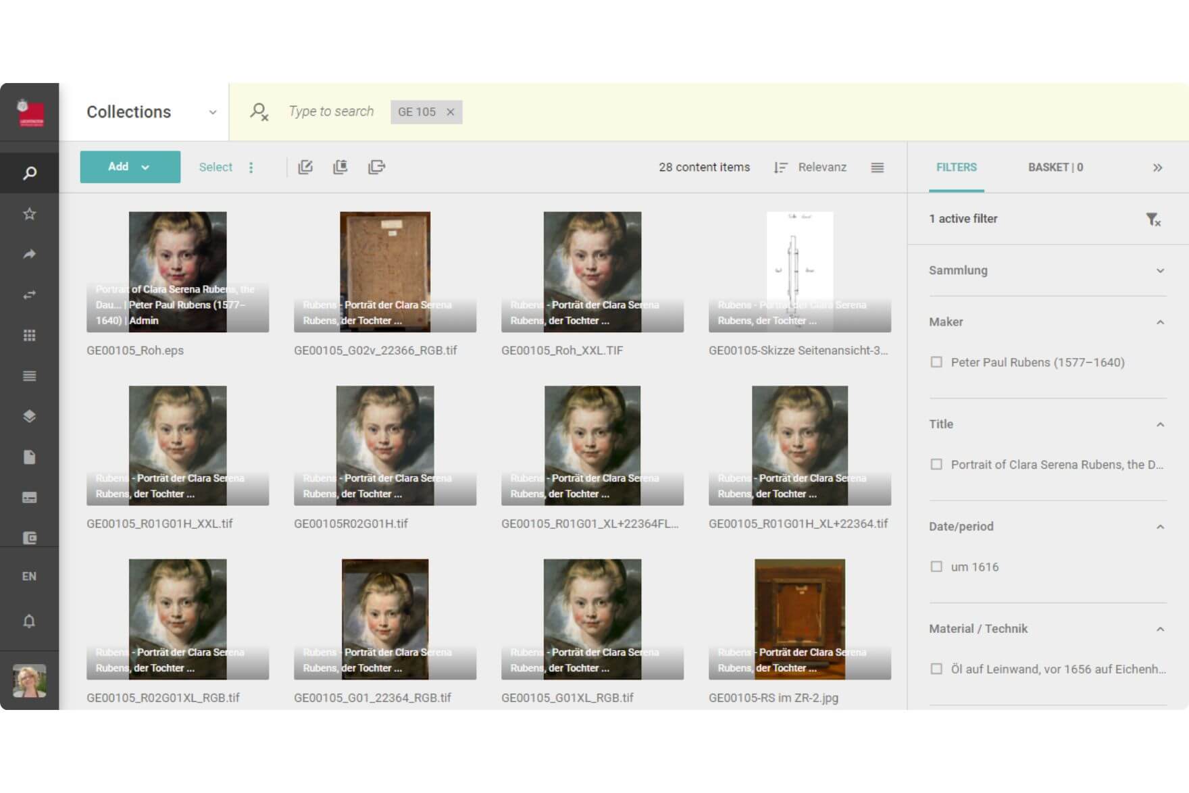Switch to the FILTERS tab
This screenshot has height=793, width=1189.
[x=956, y=167]
